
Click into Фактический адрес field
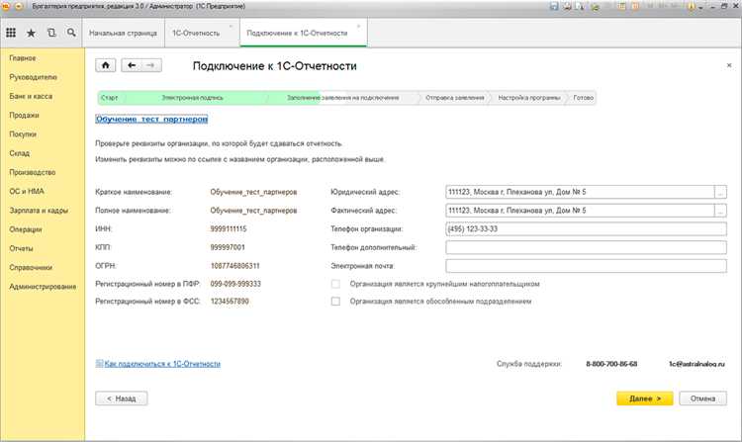coord(580,211)
